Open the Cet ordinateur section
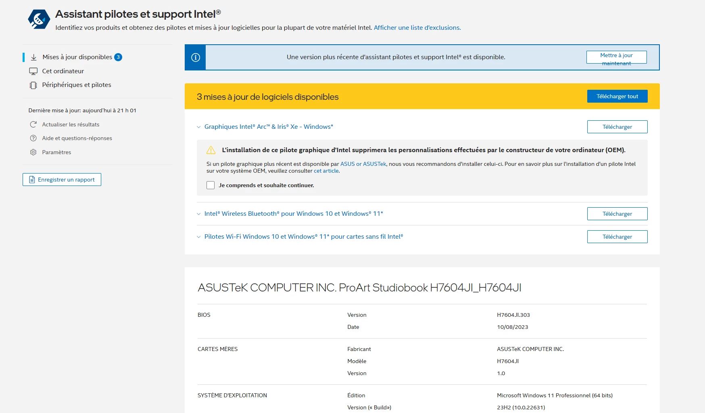The height and width of the screenshot is (413, 705). (63, 71)
